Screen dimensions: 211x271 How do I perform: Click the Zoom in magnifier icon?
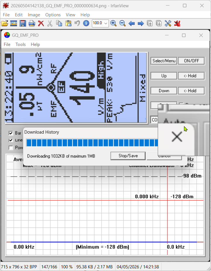[113, 23]
